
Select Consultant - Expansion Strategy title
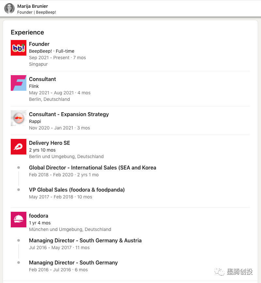(69, 114)
